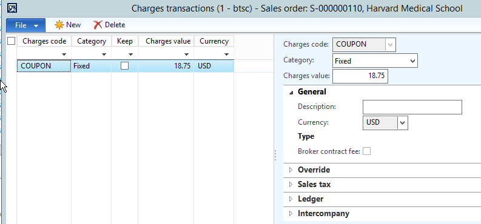Expand the Sales tax section
This screenshot has height=224, width=481.
[291, 185]
